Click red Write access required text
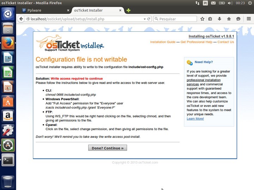Viewport: 254px width, 190px height. coord(77,78)
